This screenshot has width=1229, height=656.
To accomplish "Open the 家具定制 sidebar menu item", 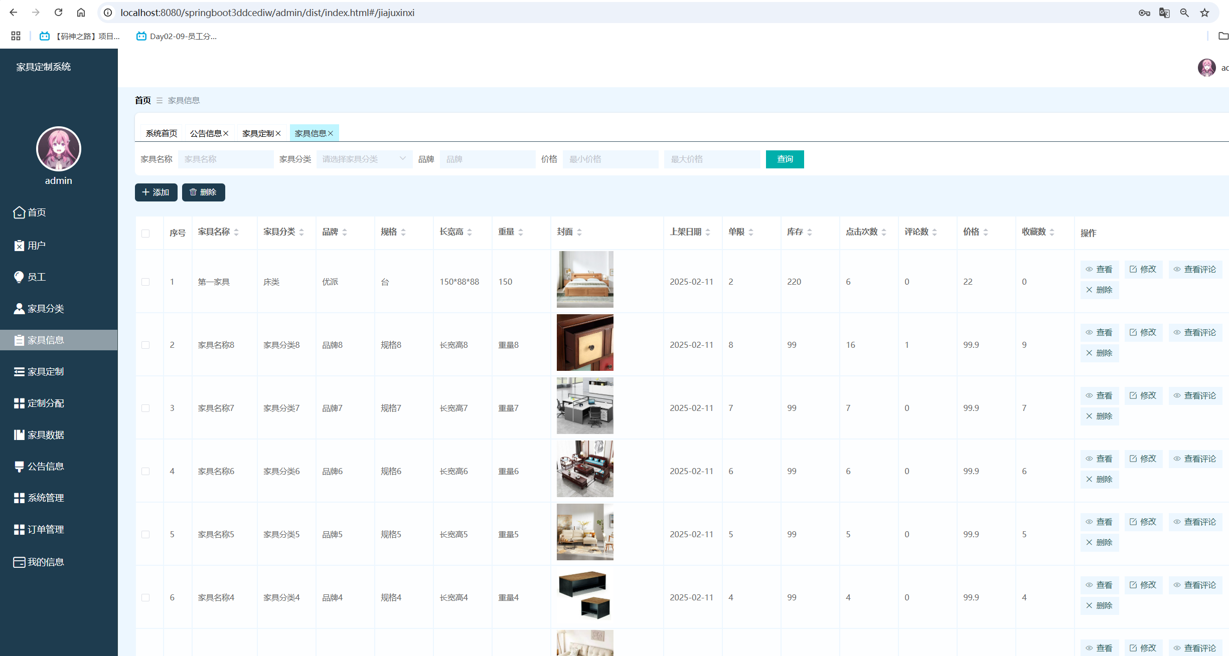I will 45,371.
